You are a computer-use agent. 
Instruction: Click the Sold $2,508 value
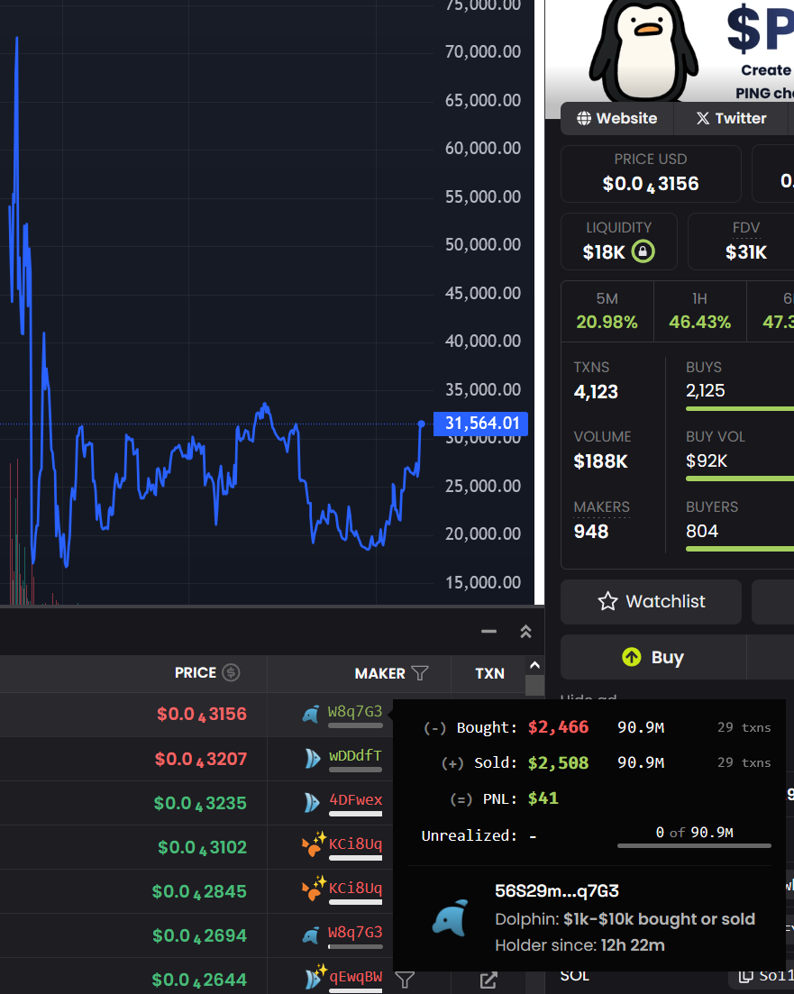(558, 762)
